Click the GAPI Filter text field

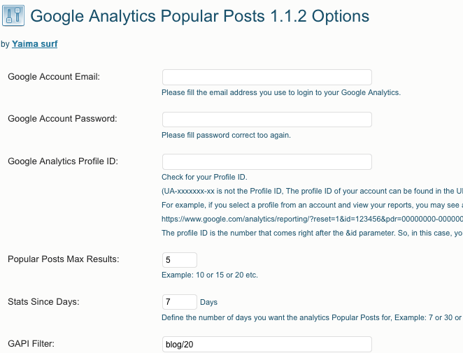(267, 344)
